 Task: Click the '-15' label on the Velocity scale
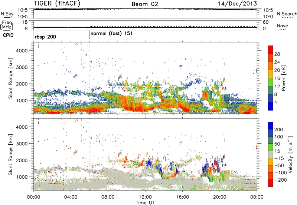point(279,158)
